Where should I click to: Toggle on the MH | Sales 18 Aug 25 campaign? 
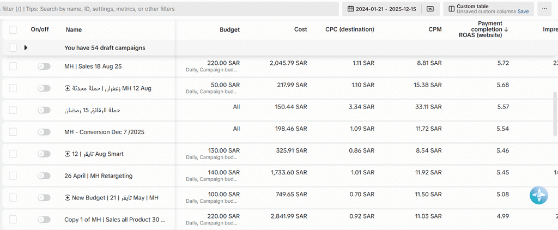[44, 66]
